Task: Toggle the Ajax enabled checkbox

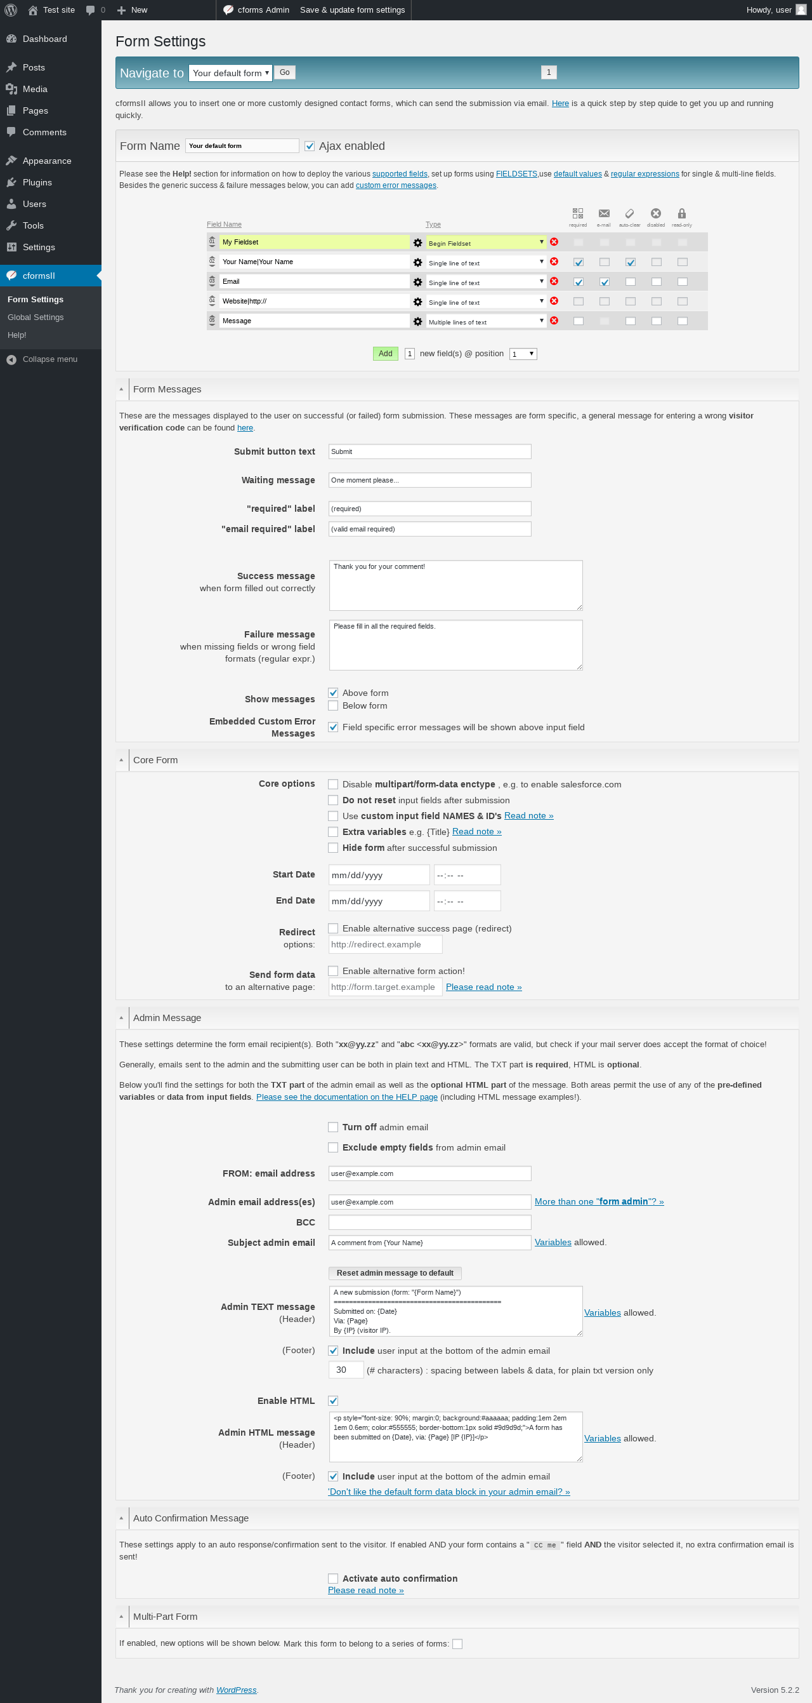Action: click(x=309, y=146)
